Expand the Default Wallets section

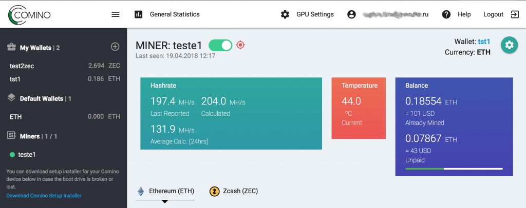click(x=41, y=98)
